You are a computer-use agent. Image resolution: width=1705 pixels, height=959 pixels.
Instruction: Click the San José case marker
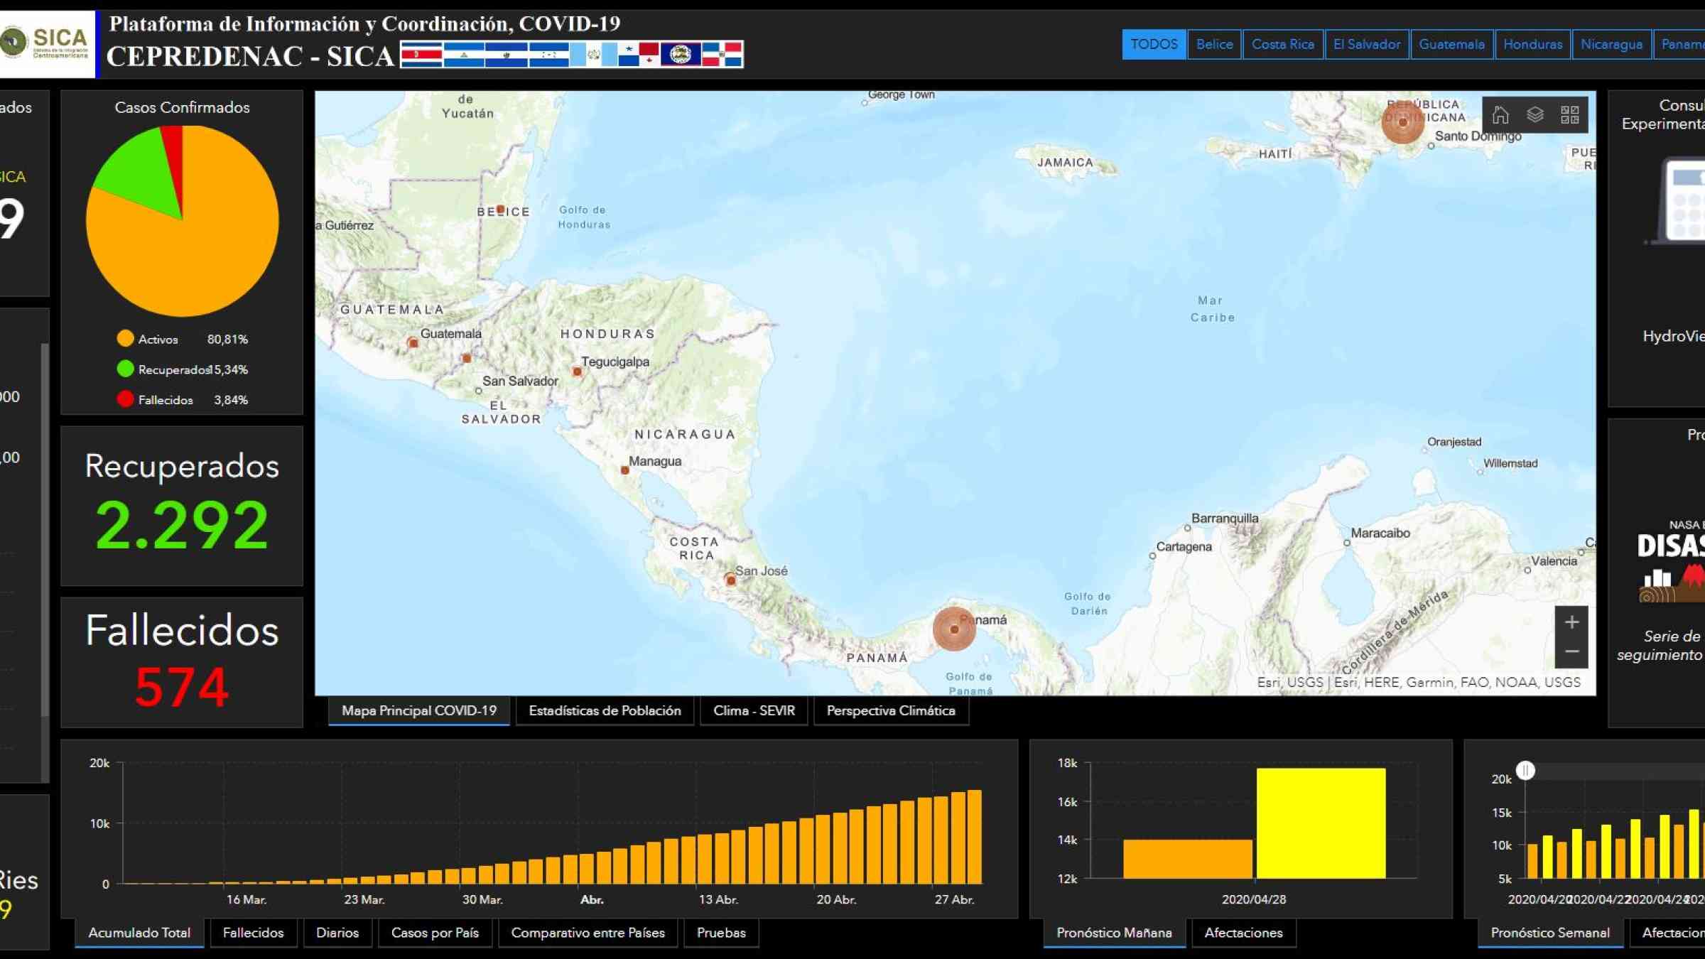730,580
